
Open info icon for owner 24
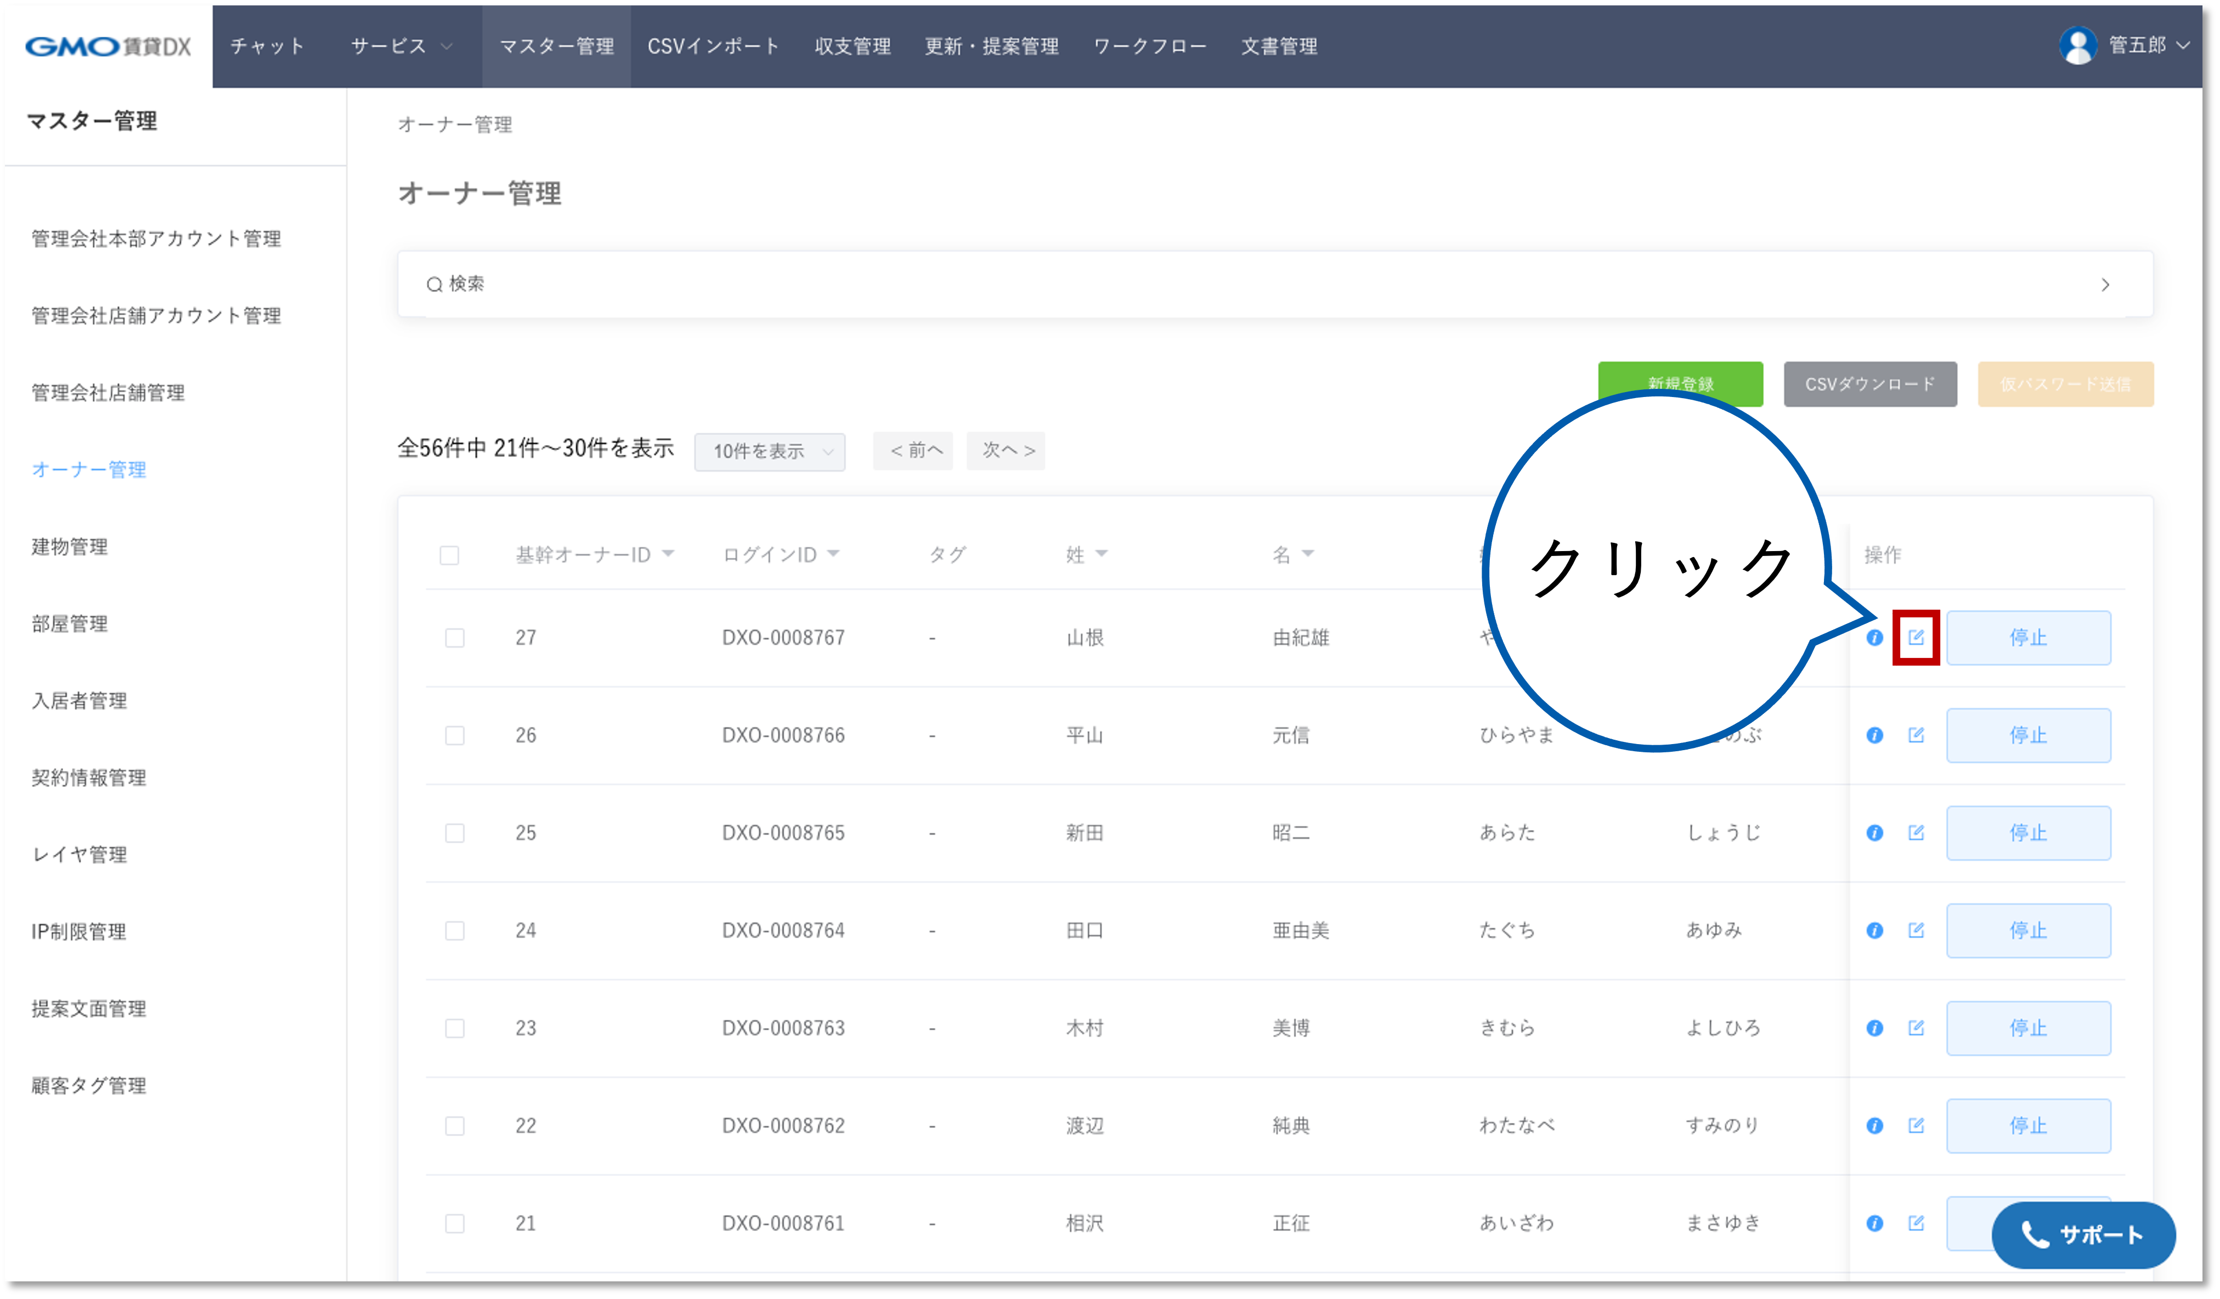[1874, 930]
